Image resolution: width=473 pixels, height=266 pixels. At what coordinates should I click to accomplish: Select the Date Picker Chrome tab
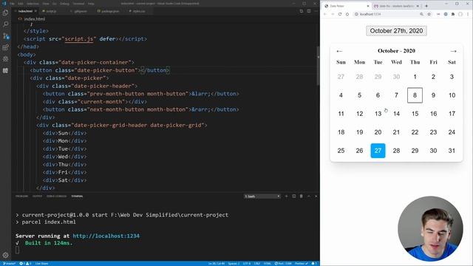[347, 6]
